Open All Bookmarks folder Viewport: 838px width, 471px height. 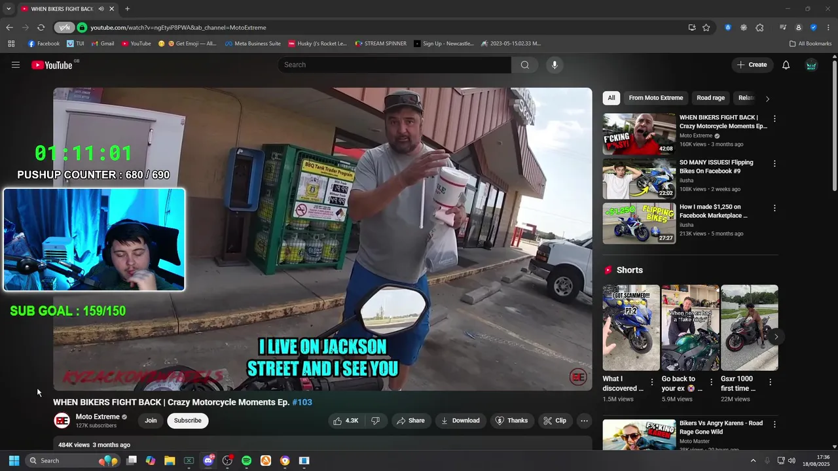point(810,44)
